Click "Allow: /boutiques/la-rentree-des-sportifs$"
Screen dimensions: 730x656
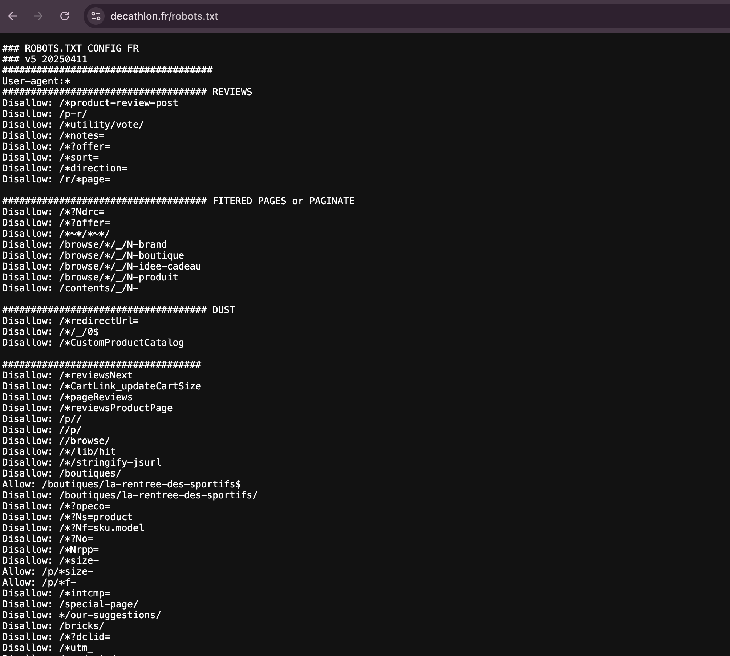tap(122, 484)
